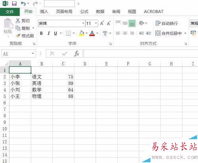The width and height of the screenshot is (198, 163).
Task: Expand the 合并后居中 dropdown arrow
Action: pos(185,33)
